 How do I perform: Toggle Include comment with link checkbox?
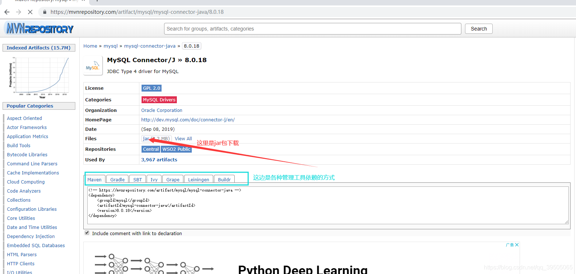pyautogui.click(x=87, y=233)
